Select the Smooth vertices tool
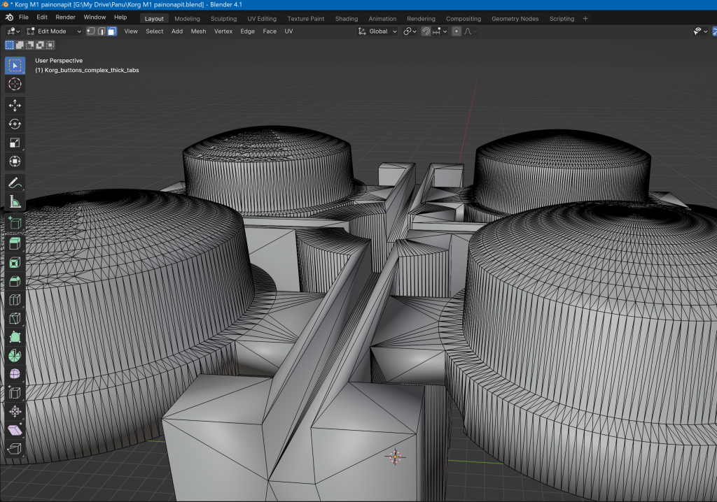The height and width of the screenshot is (502, 717). [x=15, y=374]
